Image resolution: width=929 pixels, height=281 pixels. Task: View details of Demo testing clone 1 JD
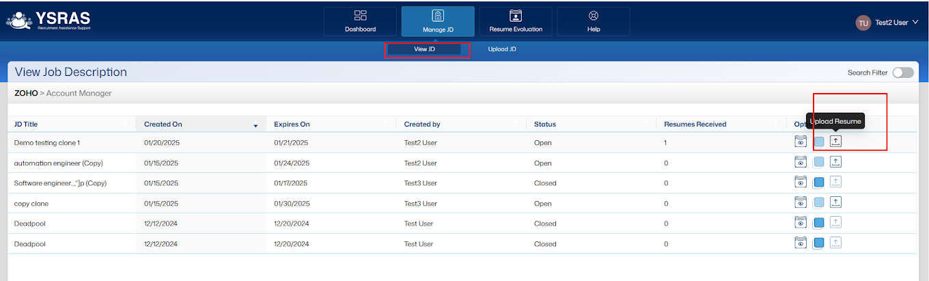pos(801,142)
